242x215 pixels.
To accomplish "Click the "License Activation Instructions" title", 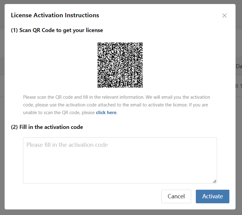I will click(55, 15).
